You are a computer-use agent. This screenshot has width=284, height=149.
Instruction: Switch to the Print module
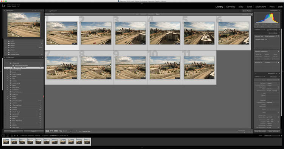[272, 6]
